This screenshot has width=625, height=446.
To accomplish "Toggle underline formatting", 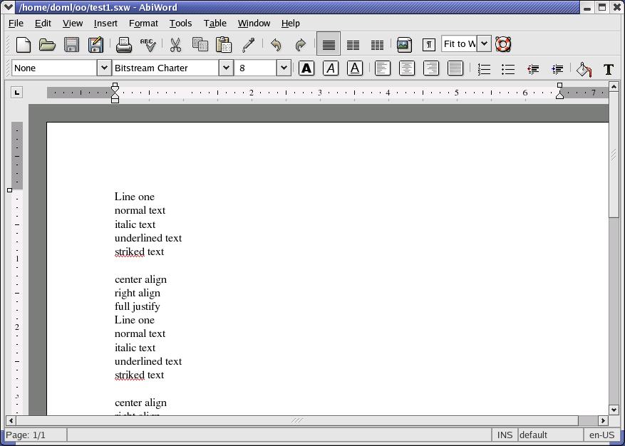I will (355, 68).
